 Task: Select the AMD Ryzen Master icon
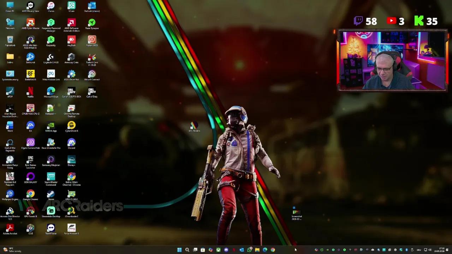pos(30,24)
